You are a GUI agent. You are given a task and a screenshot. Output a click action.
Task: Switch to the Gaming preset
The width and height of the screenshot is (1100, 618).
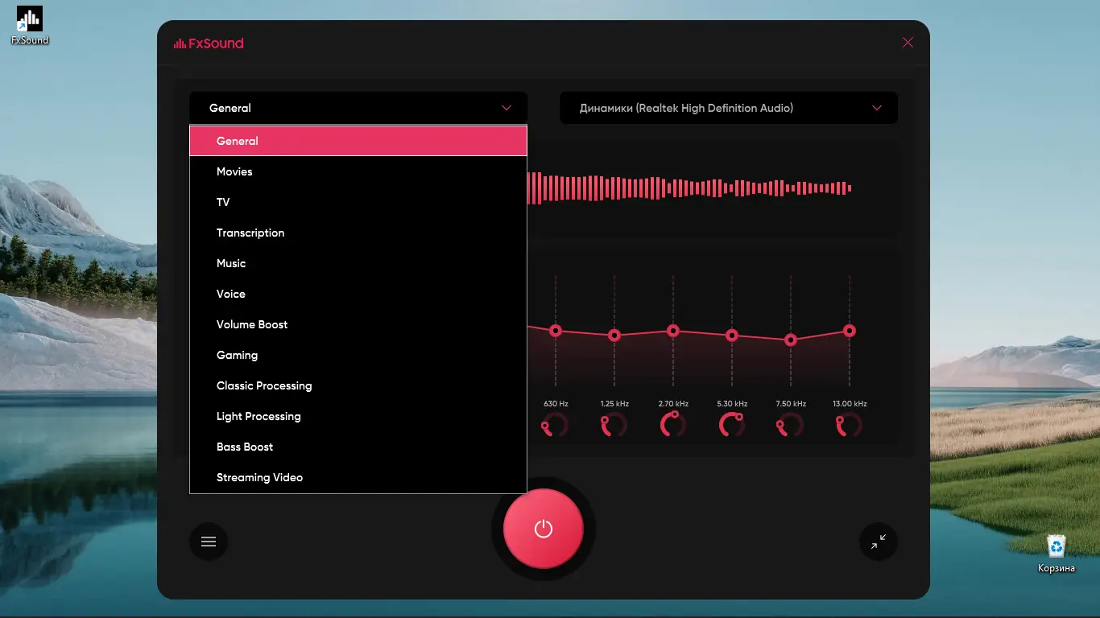pos(358,355)
